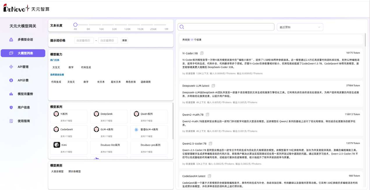The image size is (370, 190).
Task: Select the API管理 icon in the sidebar
Action: [11, 66]
